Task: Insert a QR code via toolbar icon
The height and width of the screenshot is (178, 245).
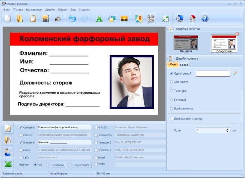Action: [x=151, y=18]
